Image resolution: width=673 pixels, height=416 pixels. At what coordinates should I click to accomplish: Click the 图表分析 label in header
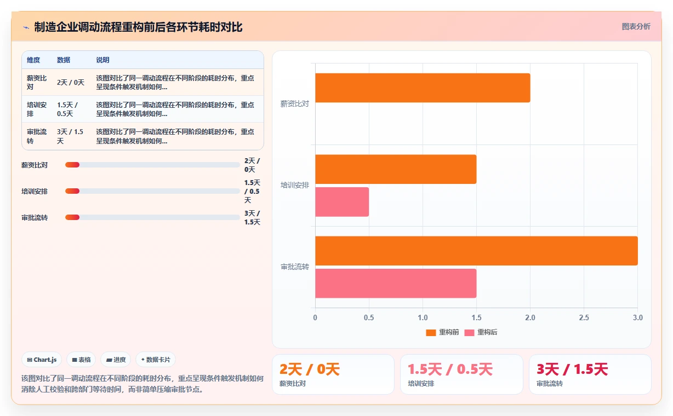636,26
